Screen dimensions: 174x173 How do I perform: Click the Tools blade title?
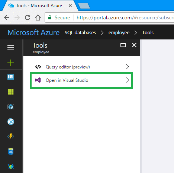click(x=40, y=45)
